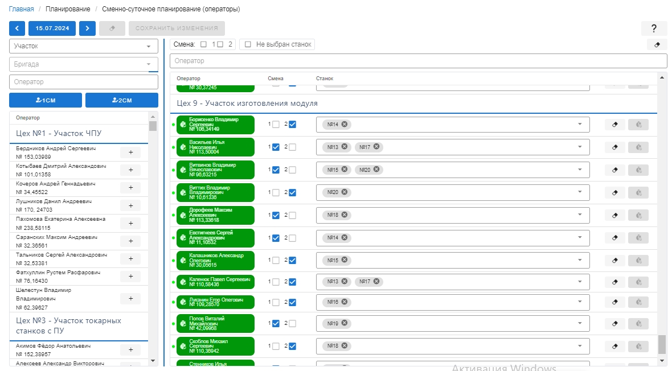Remove №17 tag from Васильев Илья row
The image size is (672, 371).
(x=376, y=147)
